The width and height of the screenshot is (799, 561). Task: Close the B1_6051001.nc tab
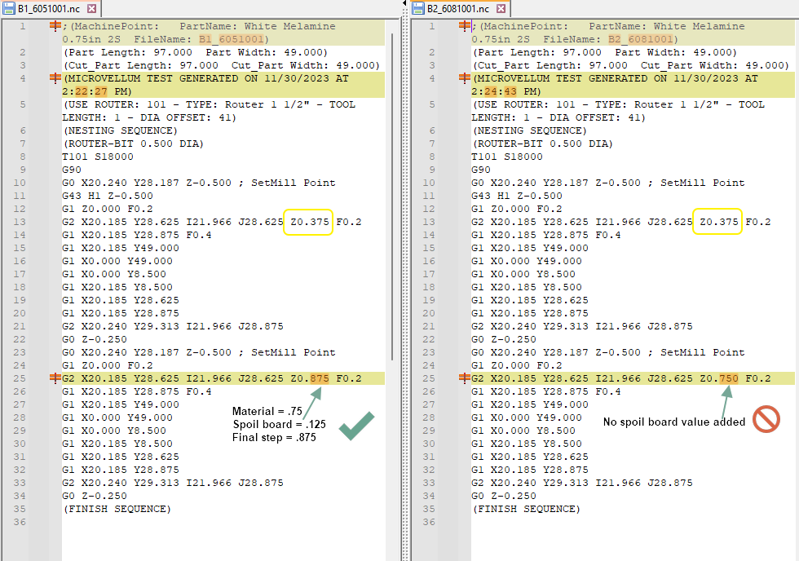[91, 8]
